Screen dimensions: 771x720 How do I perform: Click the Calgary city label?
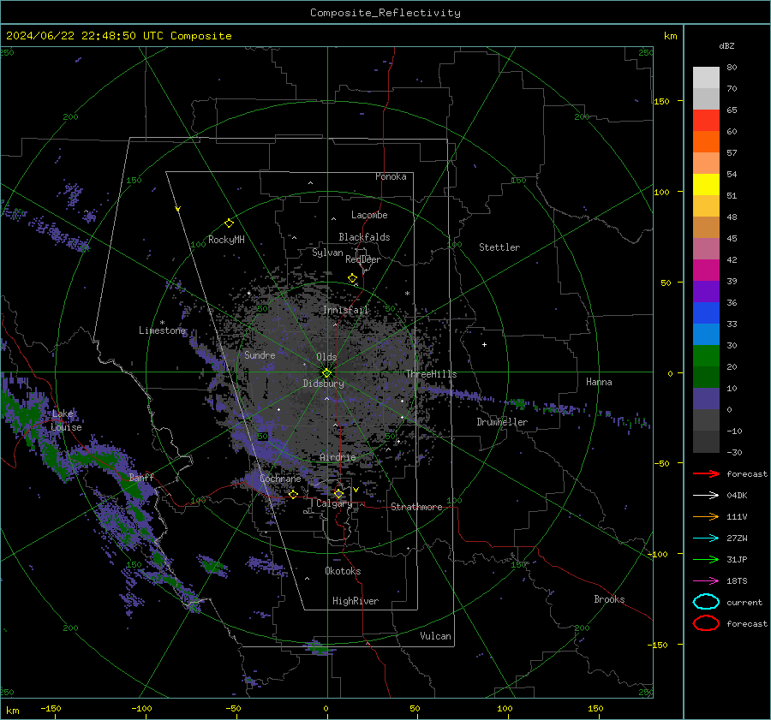coord(334,503)
